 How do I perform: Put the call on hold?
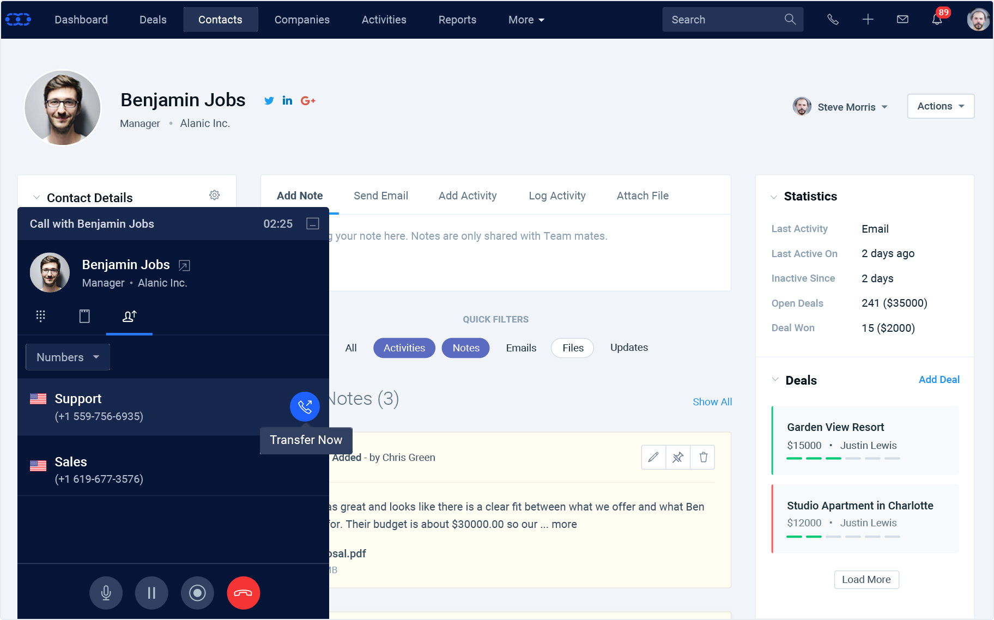[x=151, y=593]
